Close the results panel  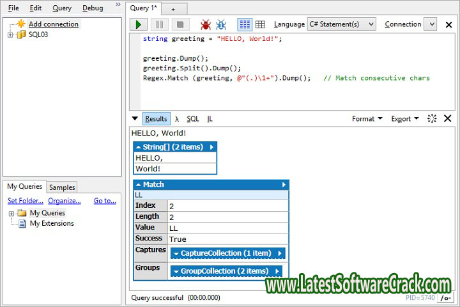coord(447,118)
